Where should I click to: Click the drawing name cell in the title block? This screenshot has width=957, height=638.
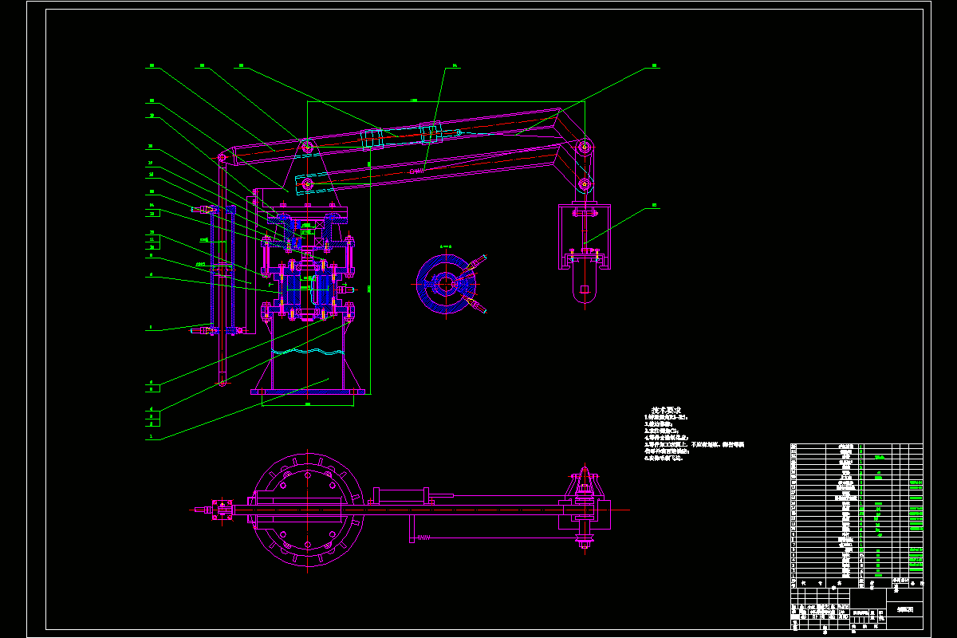[904, 608]
